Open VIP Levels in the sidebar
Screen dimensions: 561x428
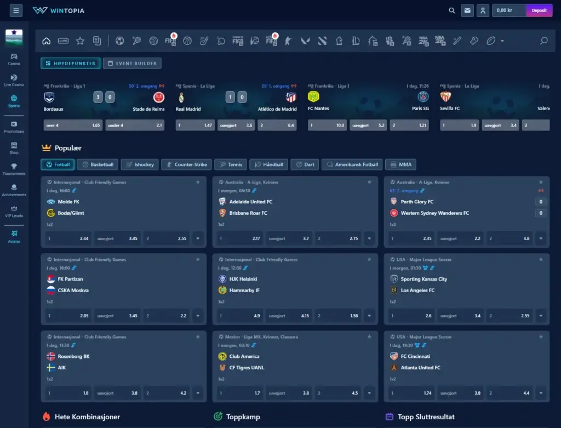[x=14, y=212]
